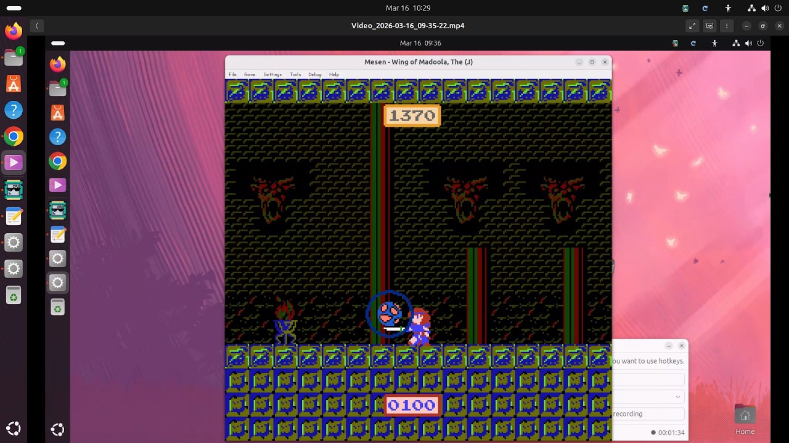Viewport: 789px width, 443px height.
Task: Open the Settings menu in Mesen
Action: pyautogui.click(x=272, y=74)
